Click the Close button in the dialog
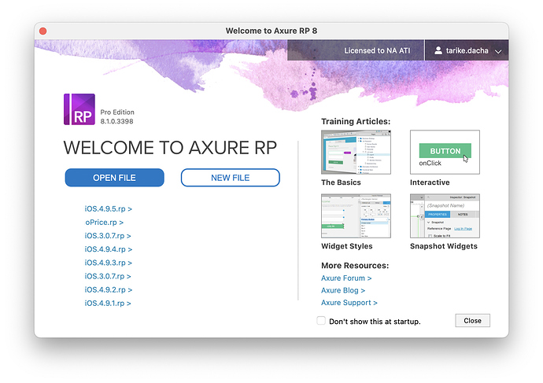The image size is (543, 383). [x=472, y=321]
